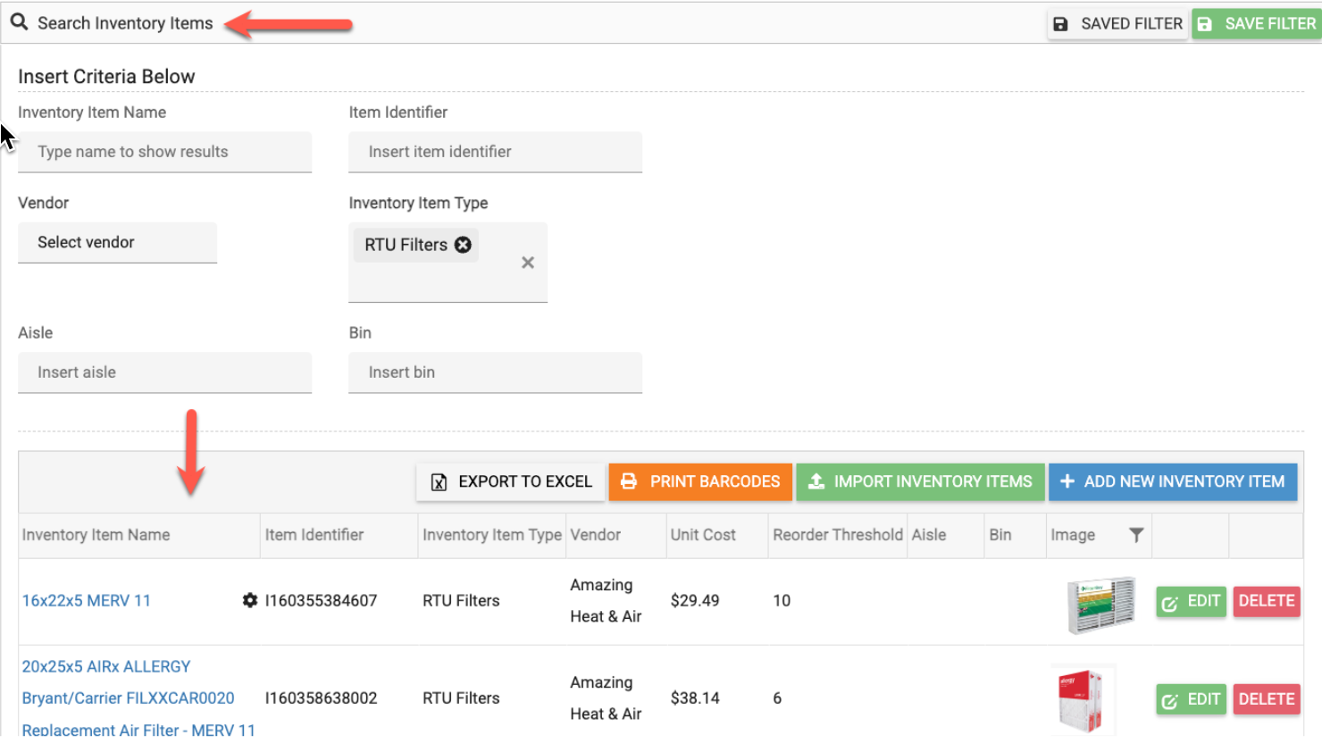Screen dimensions: 1322x752
Task: Click the 16x22x5 MERV 11 filter thumbnail
Action: click(1100, 604)
